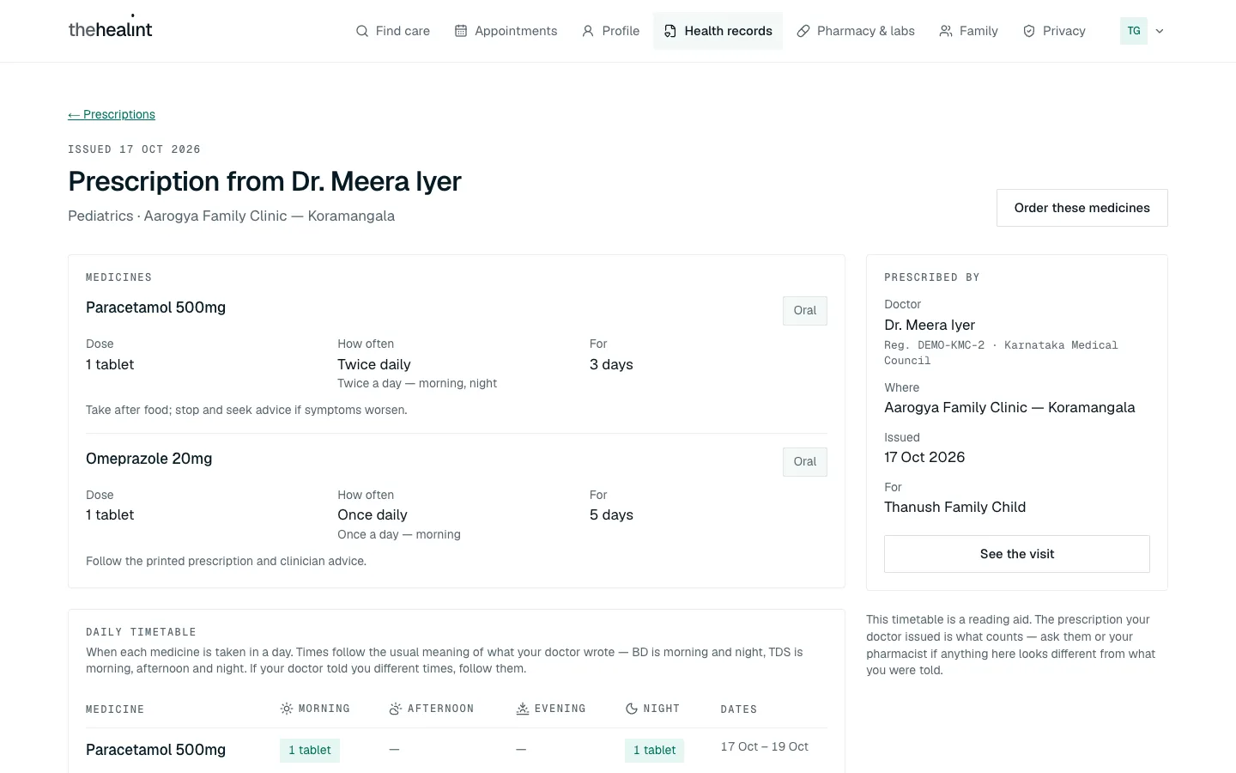Click Order these medicines button
The width and height of the screenshot is (1236, 773).
pos(1082,208)
